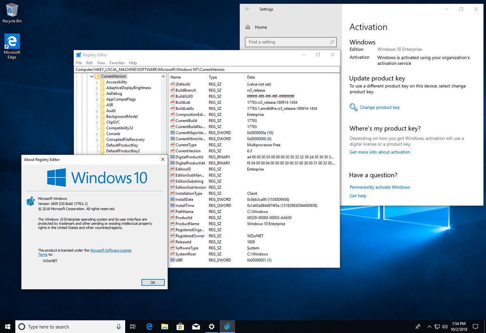Click Change product key link
The image size is (486, 333).
[x=379, y=107]
